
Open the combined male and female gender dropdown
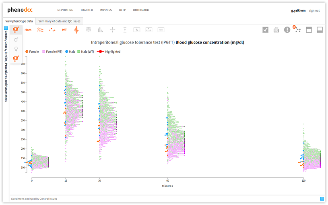pyautogui.click(x=16, y=30)
